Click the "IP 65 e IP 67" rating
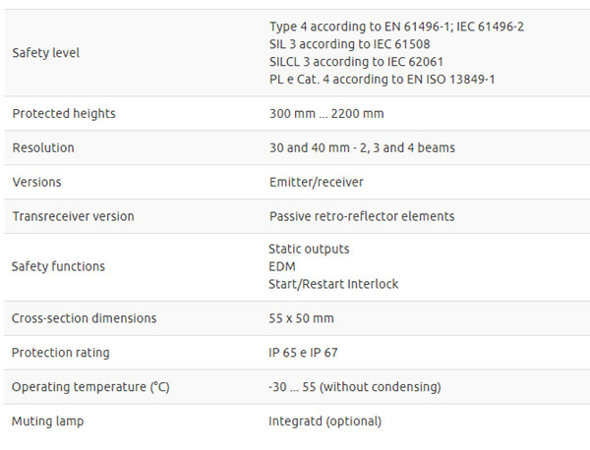The width and height of the screenshot is (590, 450). (x=303, y=354)
